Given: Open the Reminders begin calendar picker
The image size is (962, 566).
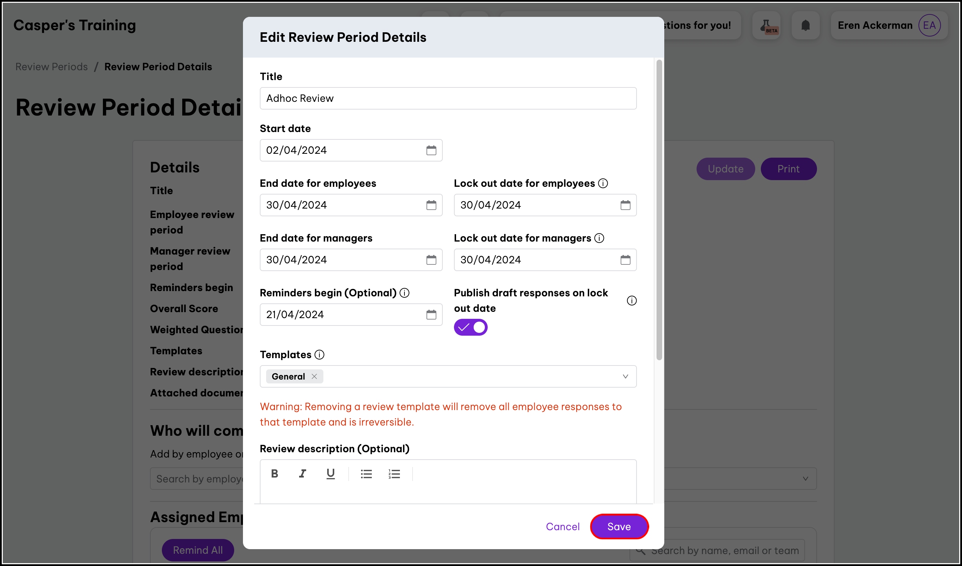Looking at the screenshot, I should (431, 315).
